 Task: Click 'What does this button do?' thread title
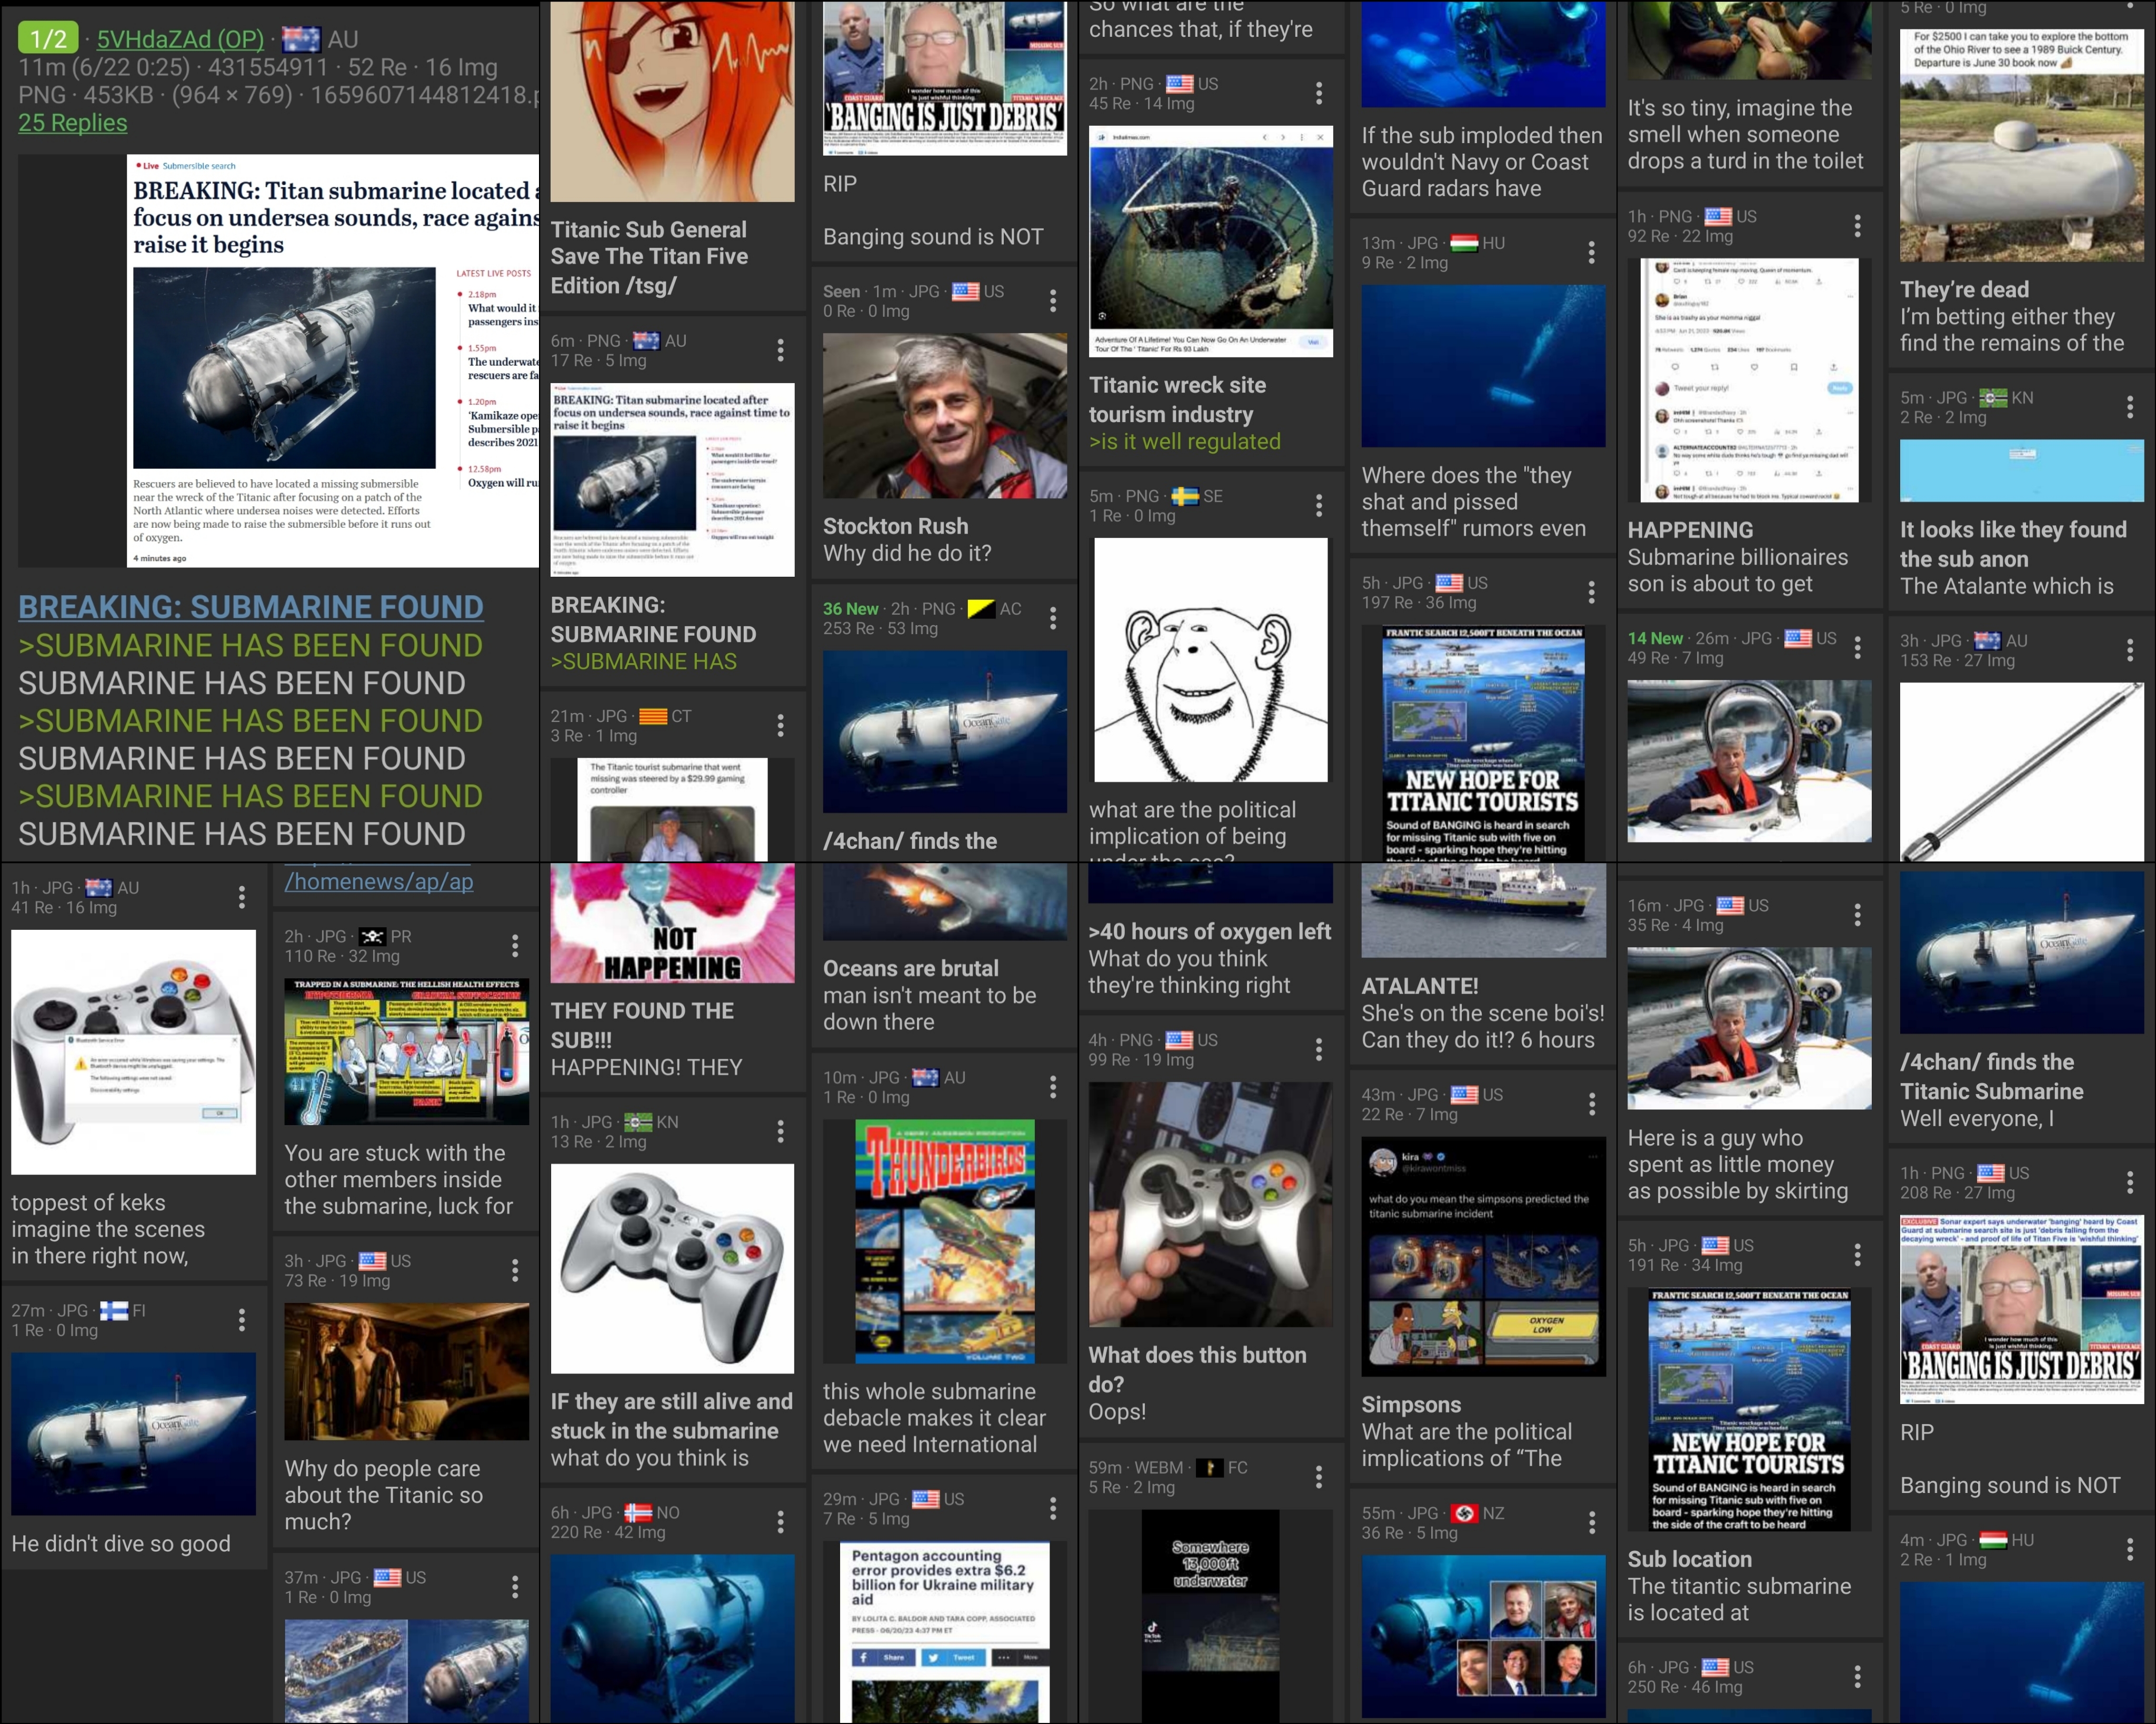pos(1197,1369)
